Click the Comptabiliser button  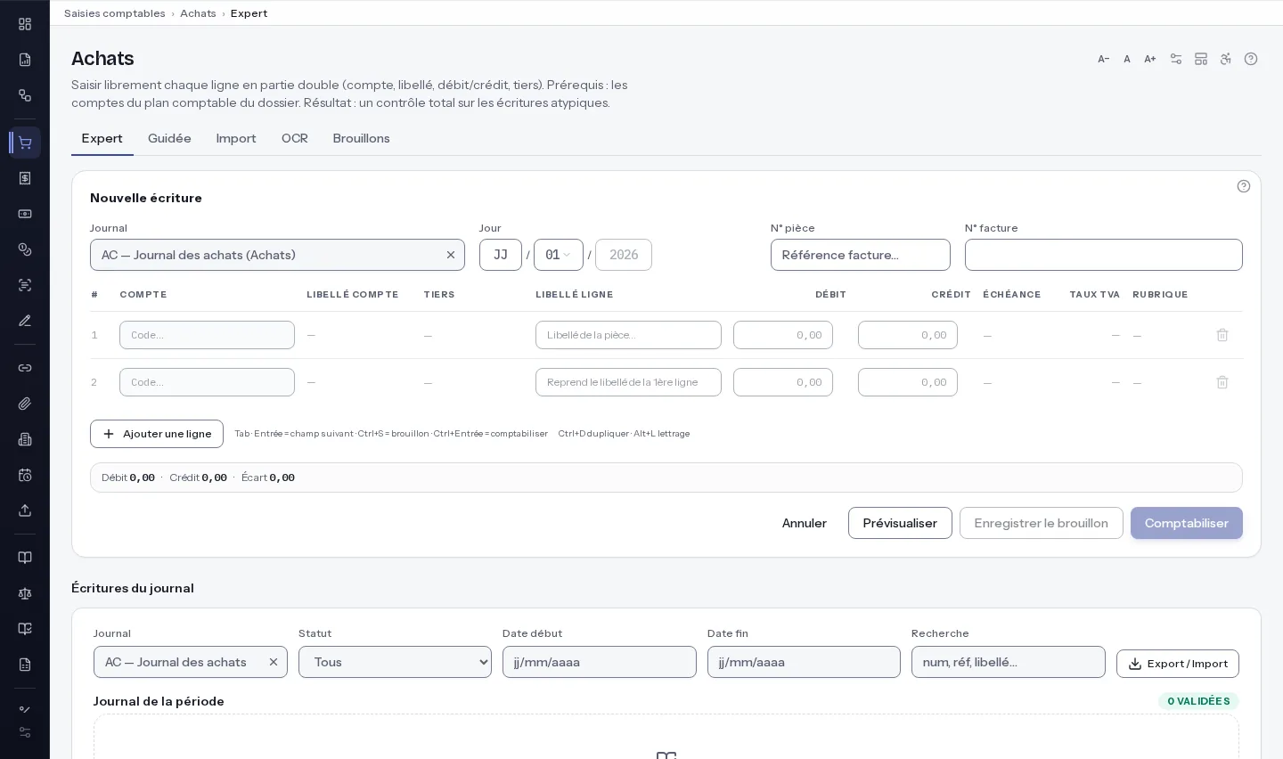pyautogui.click(x=1187, y=523)
